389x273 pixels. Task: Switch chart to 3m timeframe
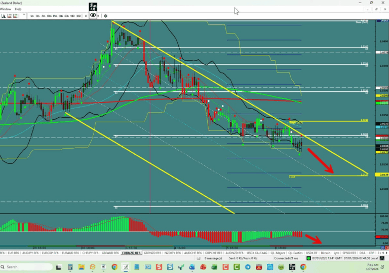(x=37, y=16)
